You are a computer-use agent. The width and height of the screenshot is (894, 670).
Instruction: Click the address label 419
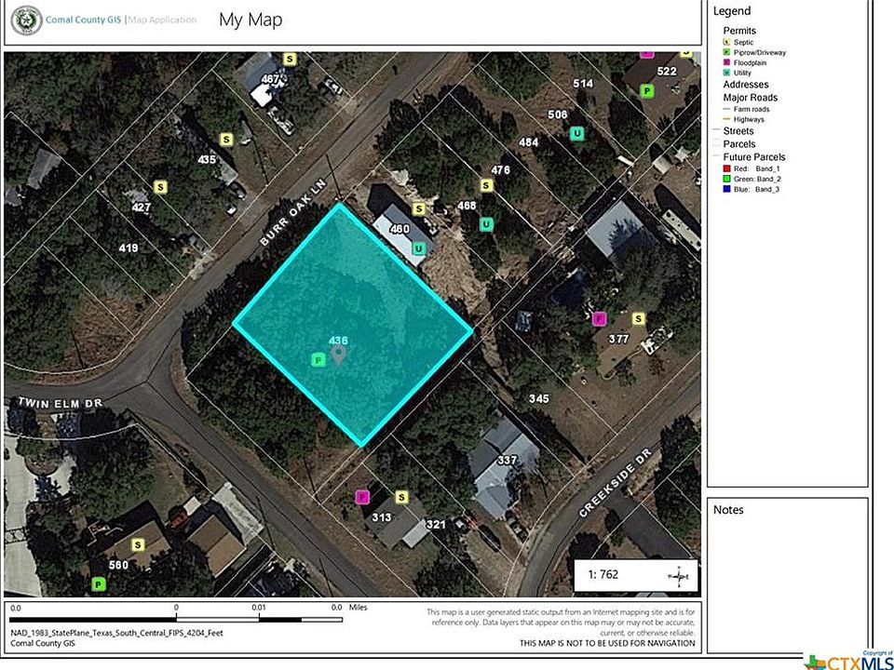(x=128, y=248)
